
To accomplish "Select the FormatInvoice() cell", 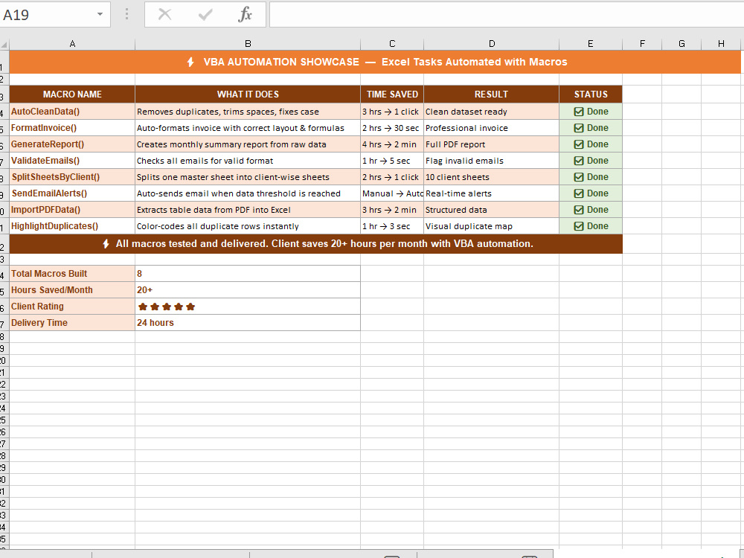I will pyautogui.click(x=72, y=128).
